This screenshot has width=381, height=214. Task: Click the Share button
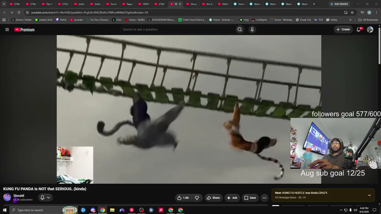click(x=213, y=198)
